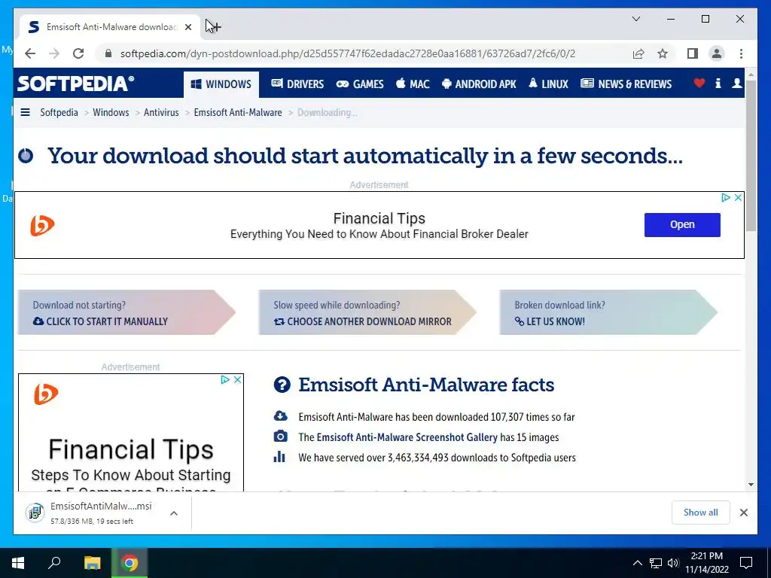The image size is (771, 578).
Task: Share this page using address bar icon
Action: point(638,53)
